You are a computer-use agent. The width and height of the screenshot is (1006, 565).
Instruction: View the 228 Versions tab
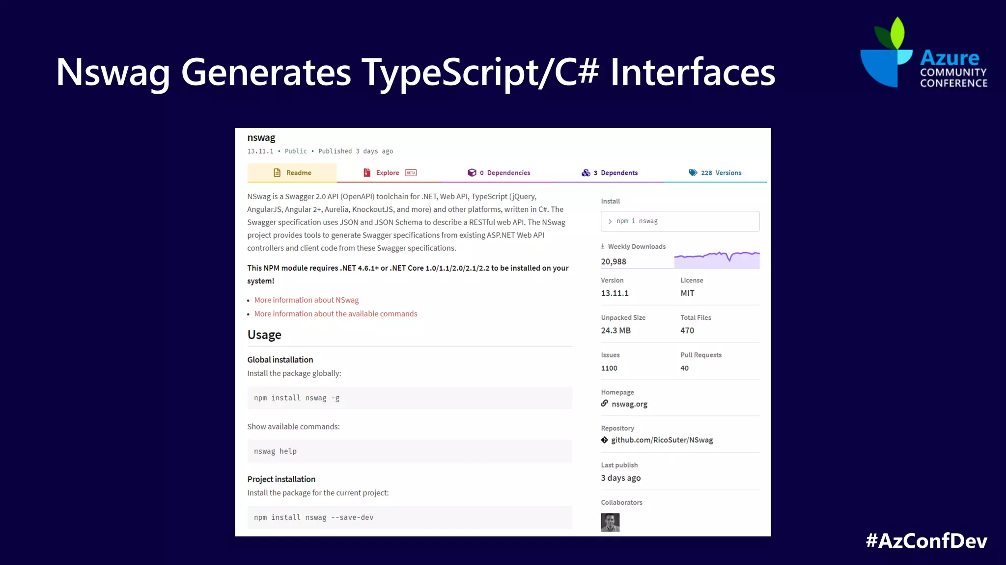(x=715, y=173)
